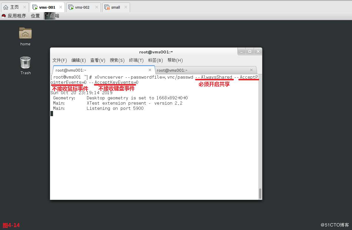352x230 pixels.
Task: Open the 位置 menu
Action: pos(35,16)
